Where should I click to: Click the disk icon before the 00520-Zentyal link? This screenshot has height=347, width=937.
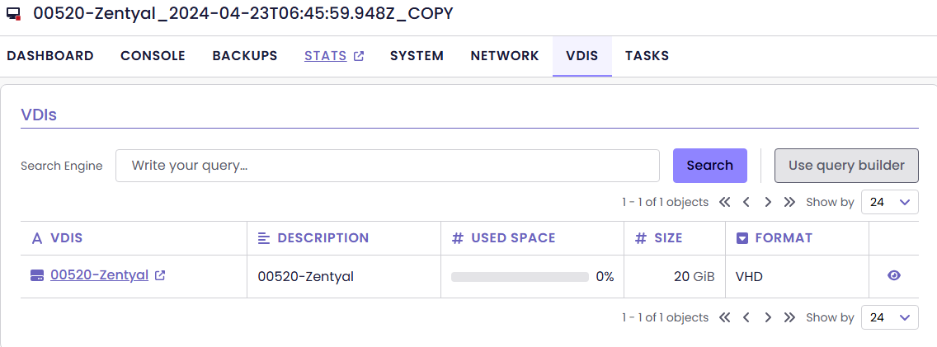(x=37, y=276)
